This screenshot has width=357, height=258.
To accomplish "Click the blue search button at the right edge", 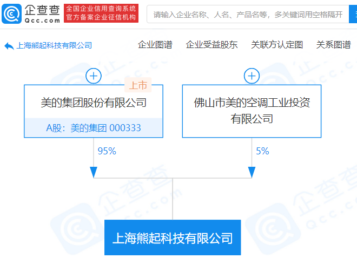I will (353, 15).
